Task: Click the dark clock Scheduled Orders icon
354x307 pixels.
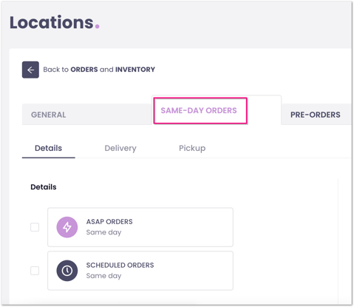Action: click(x=67, y=271)
